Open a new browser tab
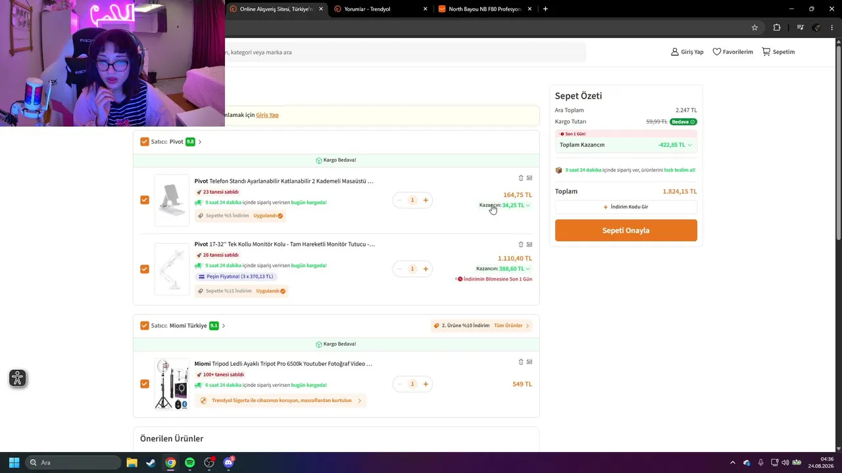Viewport: 842px width, 473px height. [545, 9]
